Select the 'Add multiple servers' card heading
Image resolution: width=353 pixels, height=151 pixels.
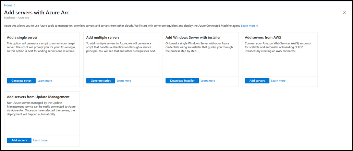[x=103, y=37]
